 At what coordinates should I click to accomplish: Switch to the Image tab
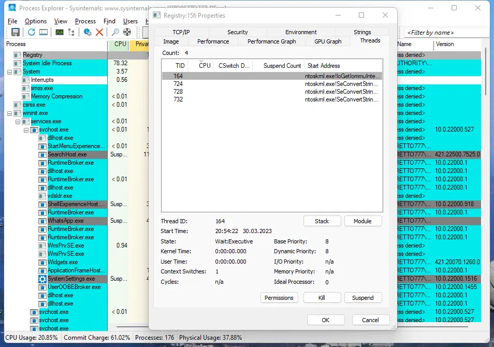coord(171,41)
